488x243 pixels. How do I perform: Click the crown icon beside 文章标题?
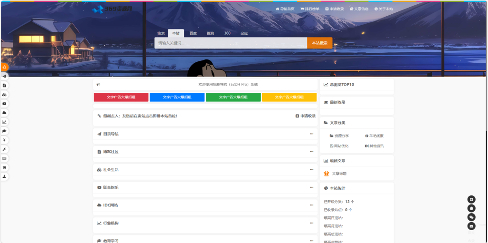pyautogui.click(x=326, y=174)
